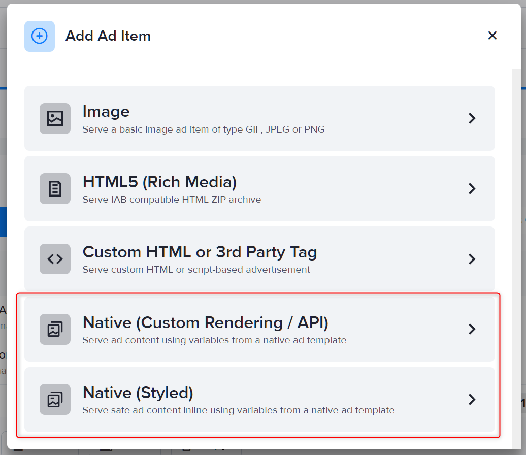Expand the Custom HTML or 3rd Party Tag chevron
The width and height of the screenshot is (526, 455).
pos(472,259)
